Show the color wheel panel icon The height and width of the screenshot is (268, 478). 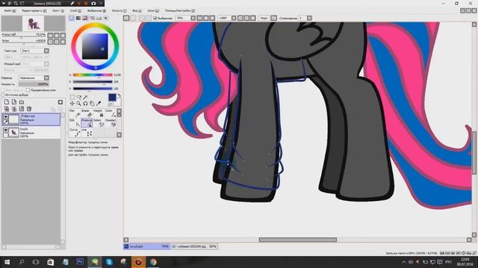[x=72, y=18]
